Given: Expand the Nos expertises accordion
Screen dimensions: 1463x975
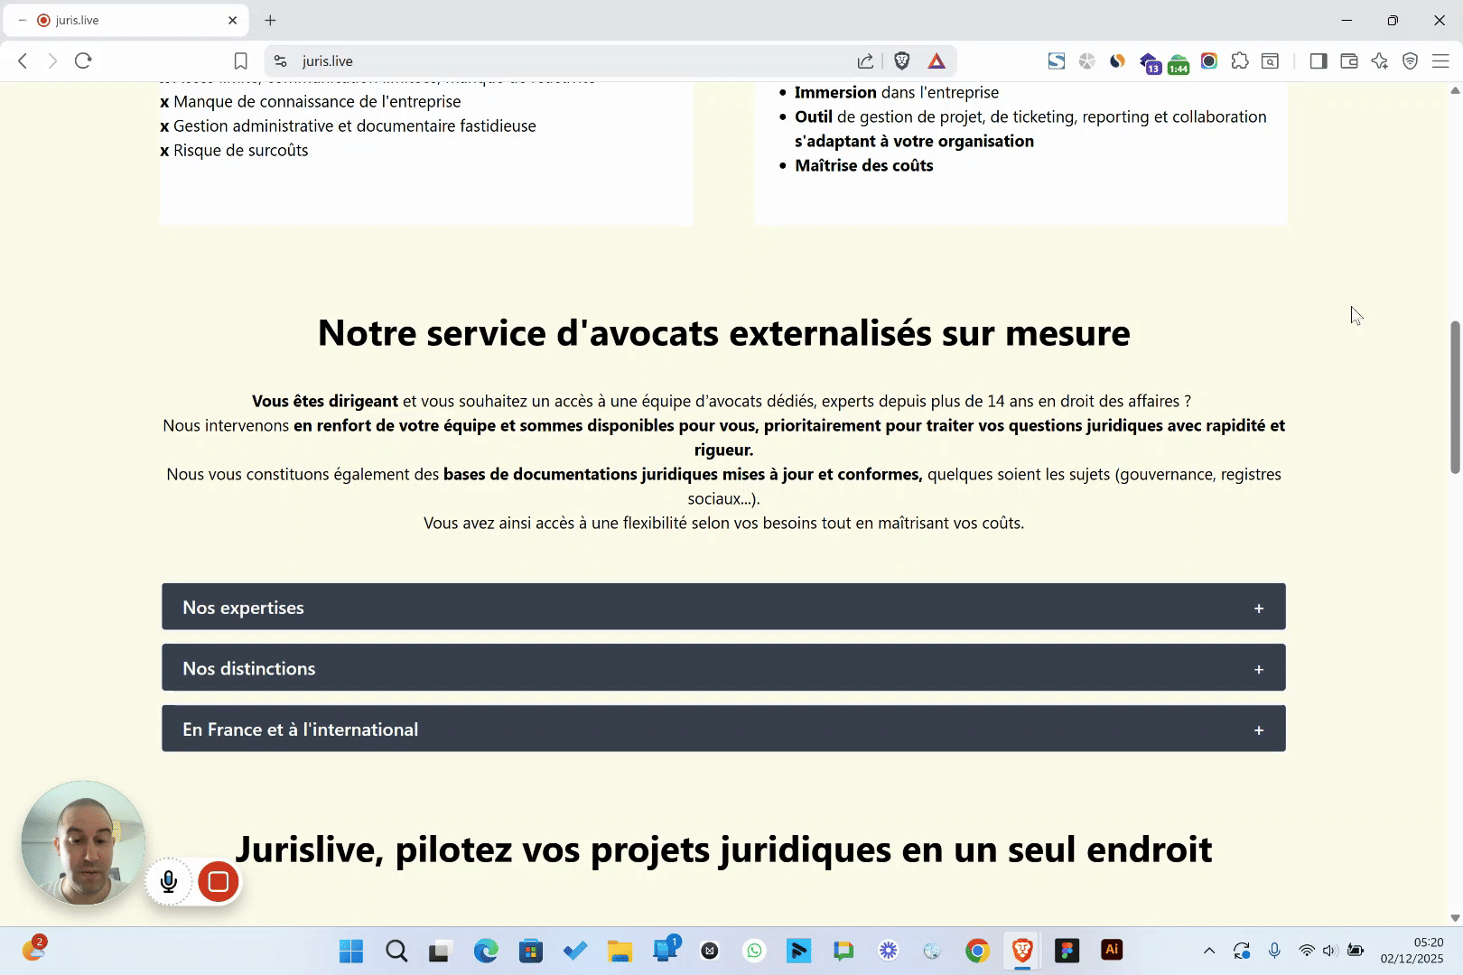Looking at the screenshot, I should 723,607.
